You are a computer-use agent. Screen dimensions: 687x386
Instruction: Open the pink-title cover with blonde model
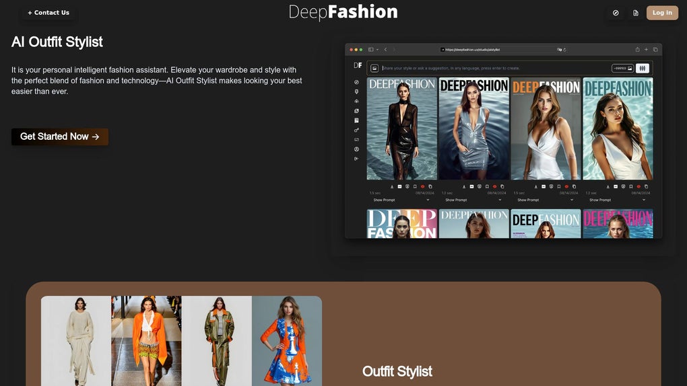[618, 224]
